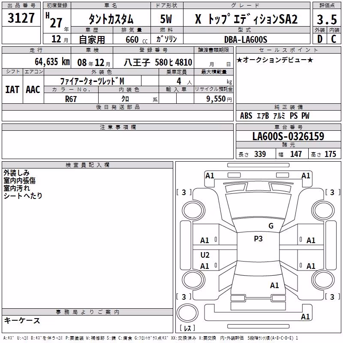Viewport: 343px width, 343px height.
Task: Click lot number 3127
Action: [21, 18]
